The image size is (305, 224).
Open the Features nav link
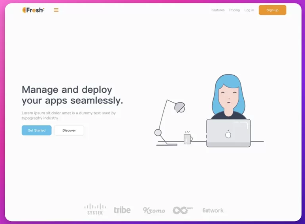click(x=218, y=10)
